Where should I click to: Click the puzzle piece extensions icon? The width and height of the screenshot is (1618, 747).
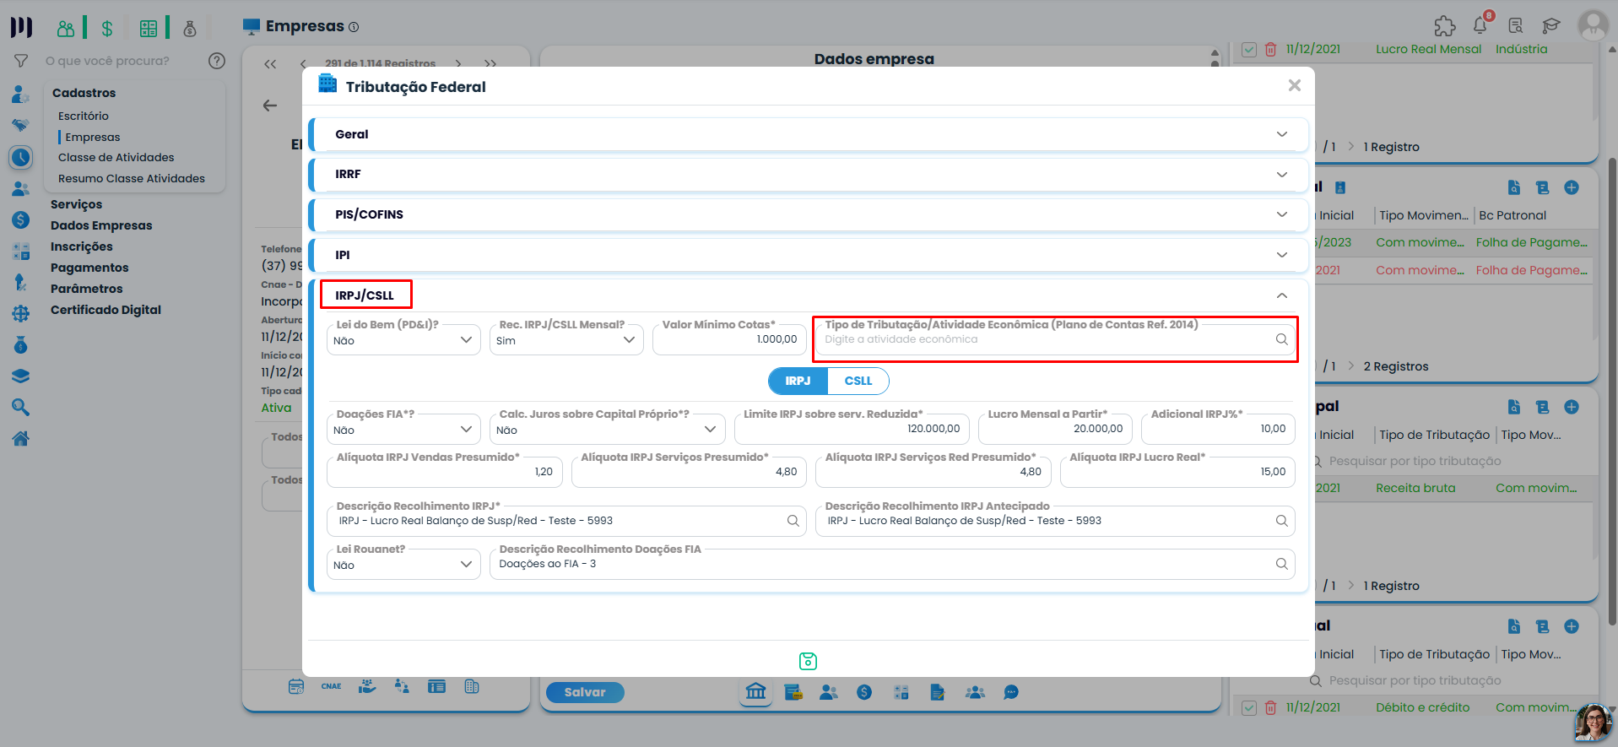coord(1444,26)
